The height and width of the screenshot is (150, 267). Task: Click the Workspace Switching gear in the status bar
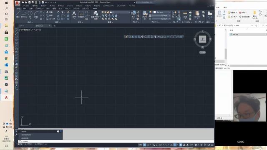[196, 145]
